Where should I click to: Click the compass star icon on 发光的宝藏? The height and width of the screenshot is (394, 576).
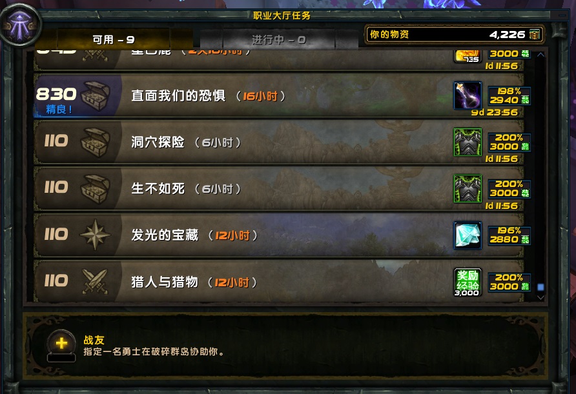tap(95, 235)
